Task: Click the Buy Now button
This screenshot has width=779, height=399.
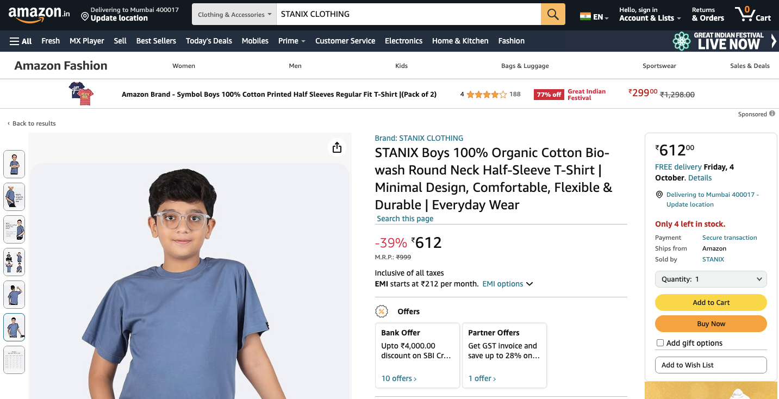Action: [711, 323]
